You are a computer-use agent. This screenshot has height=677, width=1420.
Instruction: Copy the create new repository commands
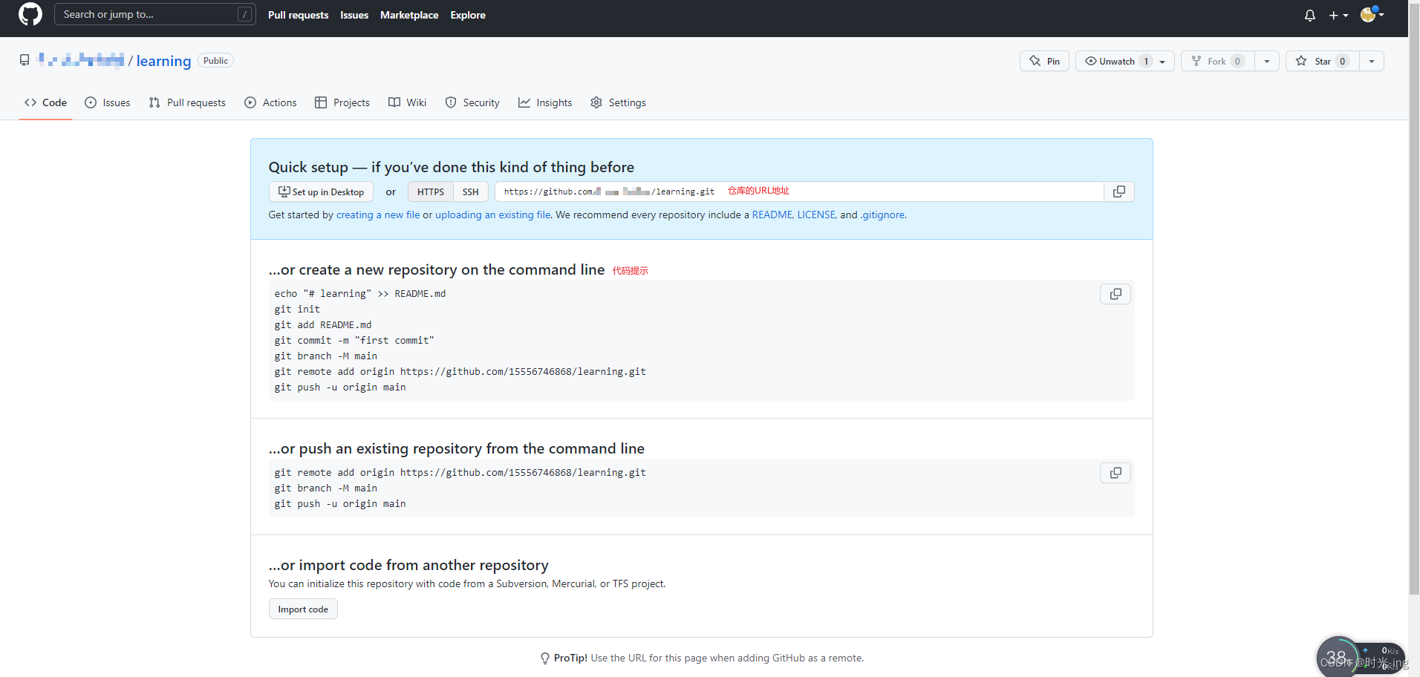[1116, 294]
